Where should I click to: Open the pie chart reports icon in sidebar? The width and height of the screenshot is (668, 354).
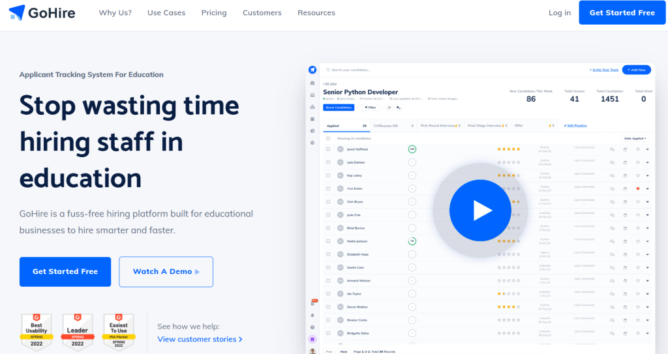tap(312, 131)
